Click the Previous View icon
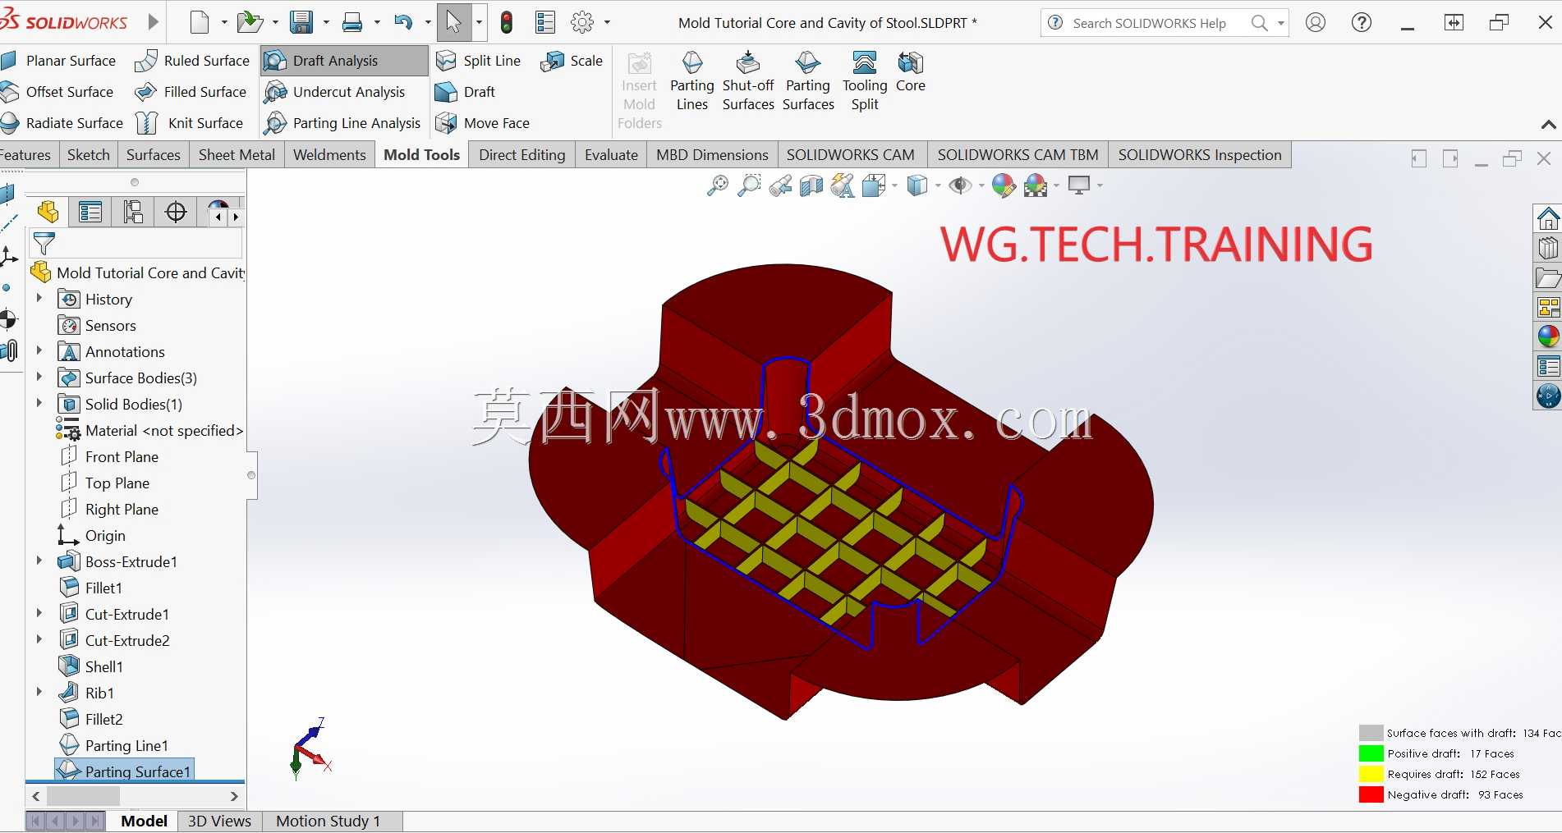 pyautogui.click(x=780, y=185)
